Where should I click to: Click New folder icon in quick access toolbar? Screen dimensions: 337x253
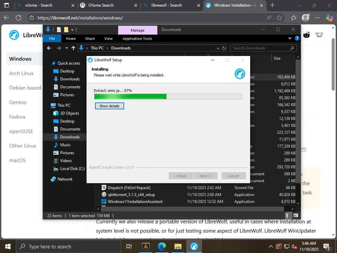[66, 30]
